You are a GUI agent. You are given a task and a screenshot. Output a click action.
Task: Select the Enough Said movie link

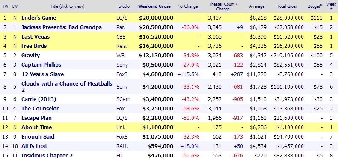pyautogui.click(x=38, y=137)
